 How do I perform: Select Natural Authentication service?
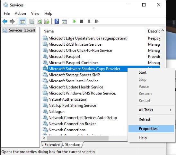pos(68,99)
